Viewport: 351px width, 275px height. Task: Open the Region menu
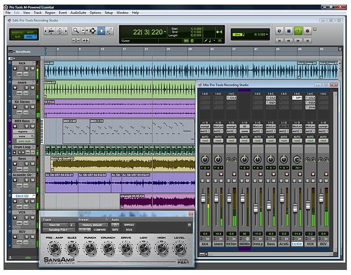(x=50, y=13)
